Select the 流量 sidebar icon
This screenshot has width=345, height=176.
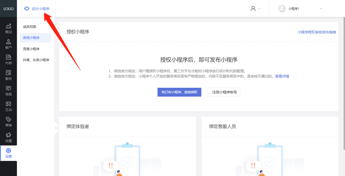click(8, 137)
